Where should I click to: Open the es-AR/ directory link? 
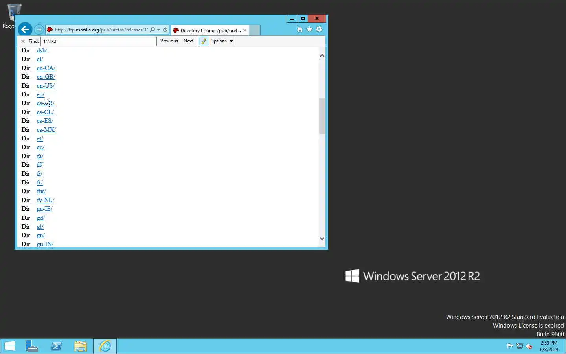(x=46, y=103)
